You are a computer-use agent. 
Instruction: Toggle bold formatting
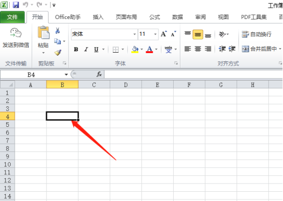[x=76, y=49]
